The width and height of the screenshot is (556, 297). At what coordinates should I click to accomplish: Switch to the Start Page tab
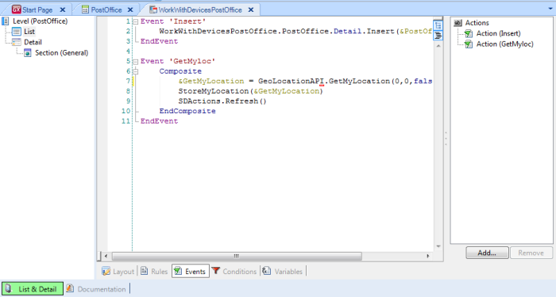pyautogui.click(x=37, y=10)
